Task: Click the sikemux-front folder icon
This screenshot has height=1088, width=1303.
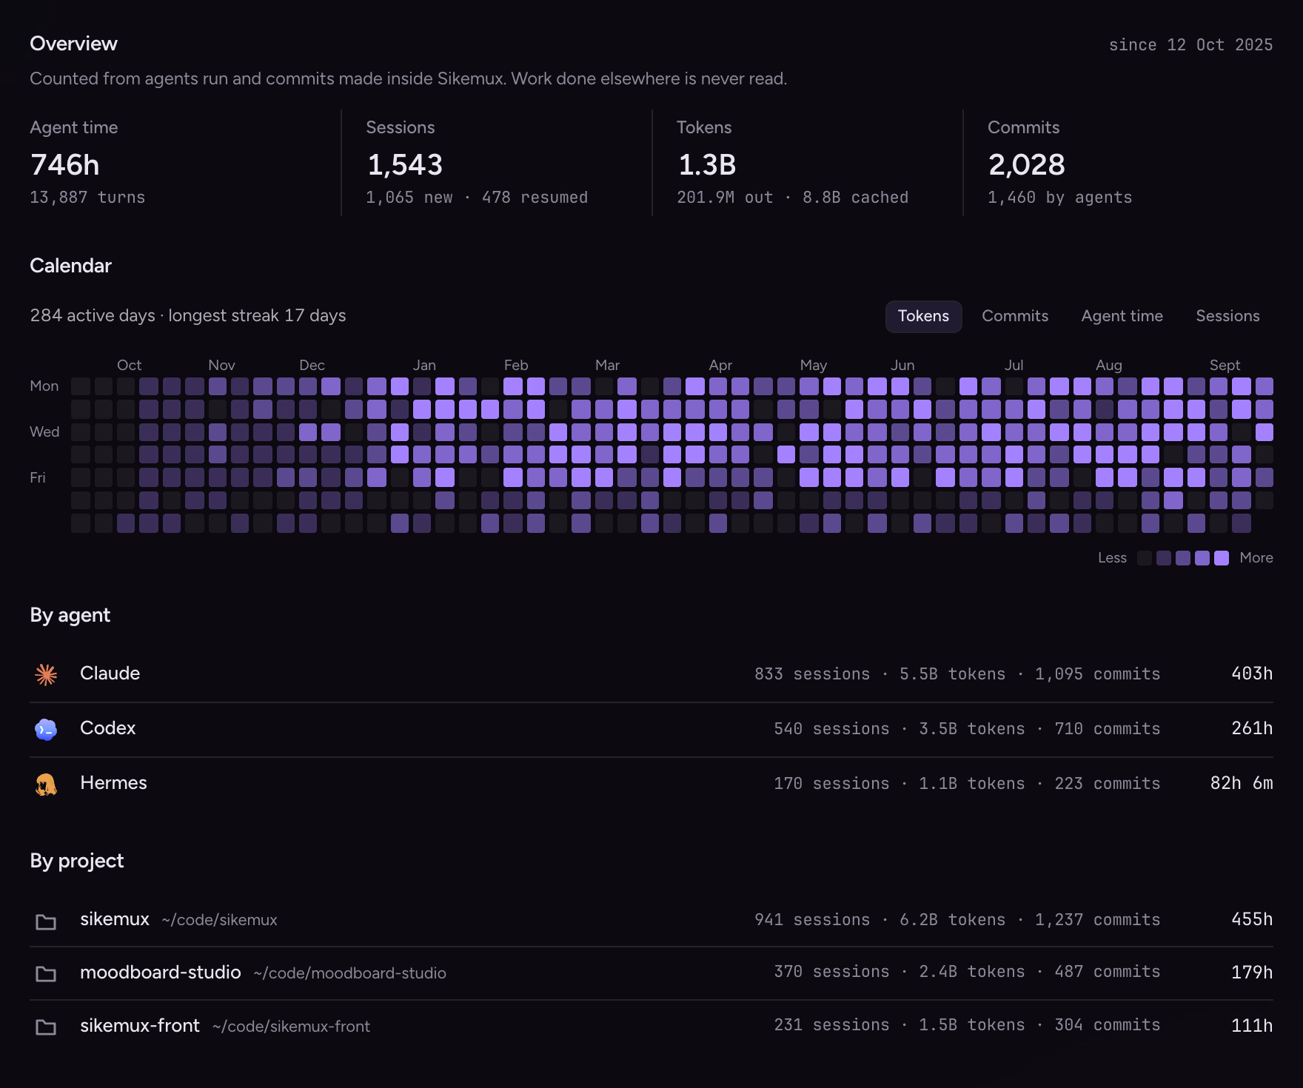Action: pyautogui.click(x=46, y=1027)
